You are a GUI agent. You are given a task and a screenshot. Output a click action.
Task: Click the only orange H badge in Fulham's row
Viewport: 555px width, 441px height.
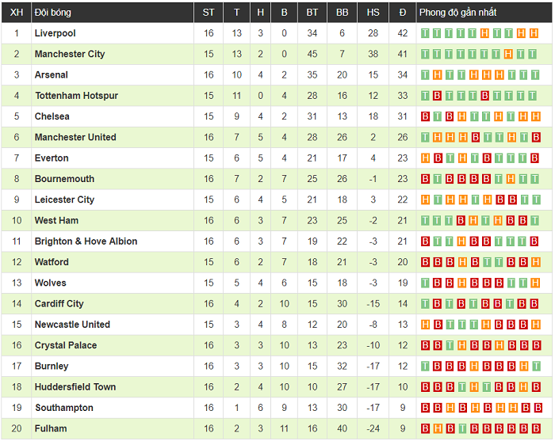437,428
